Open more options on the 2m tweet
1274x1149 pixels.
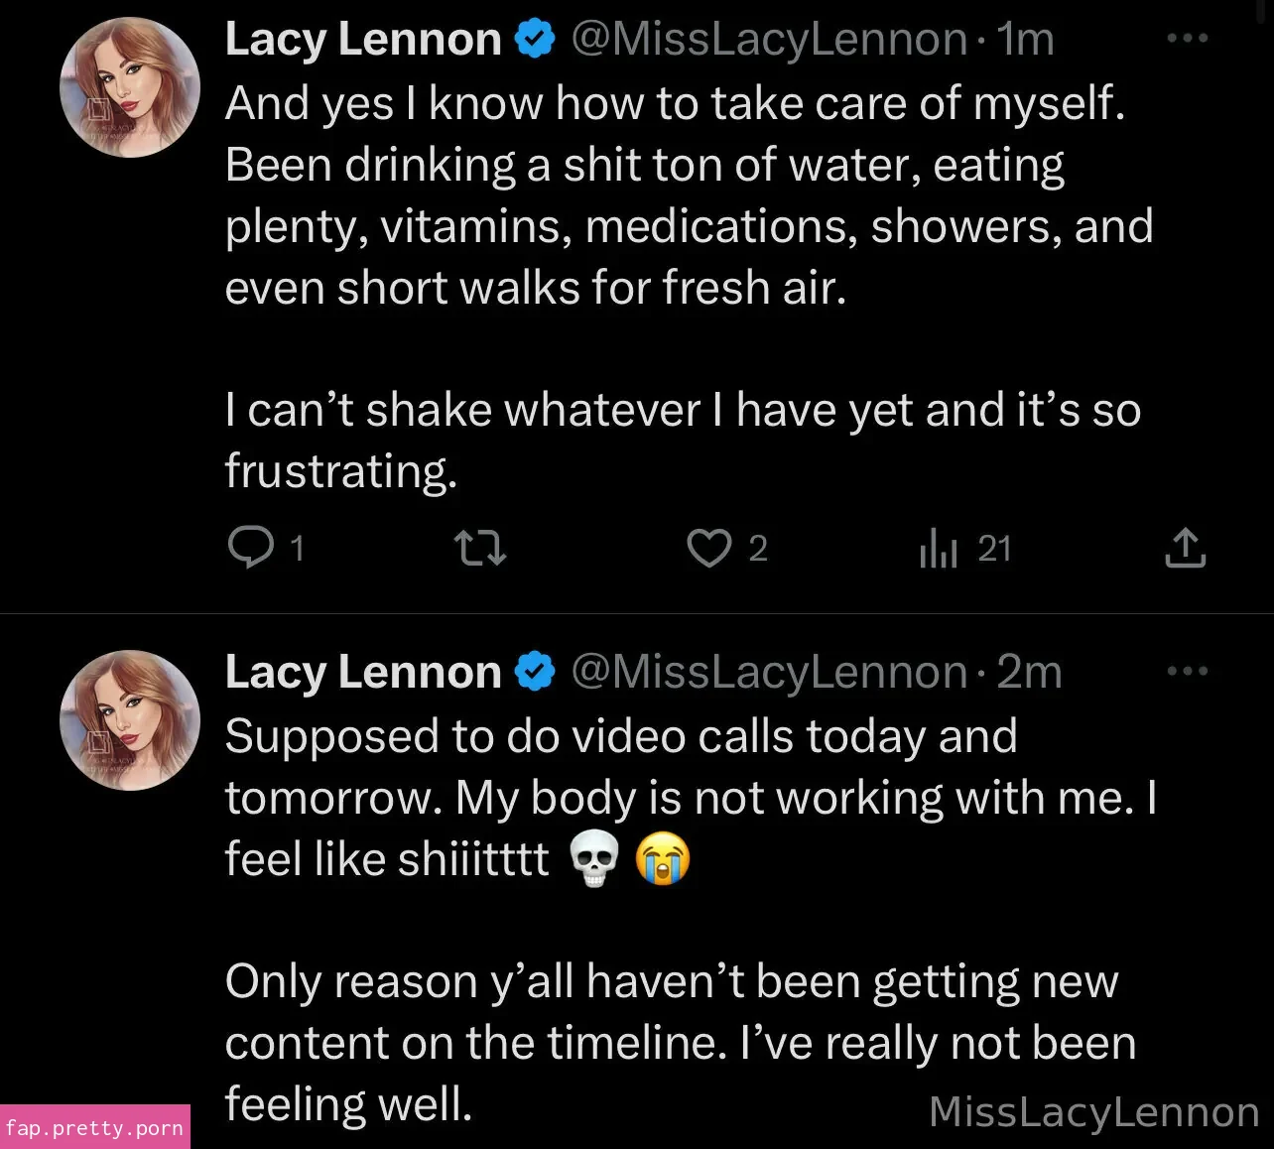pyautogui.click(x=1187, y=672)
